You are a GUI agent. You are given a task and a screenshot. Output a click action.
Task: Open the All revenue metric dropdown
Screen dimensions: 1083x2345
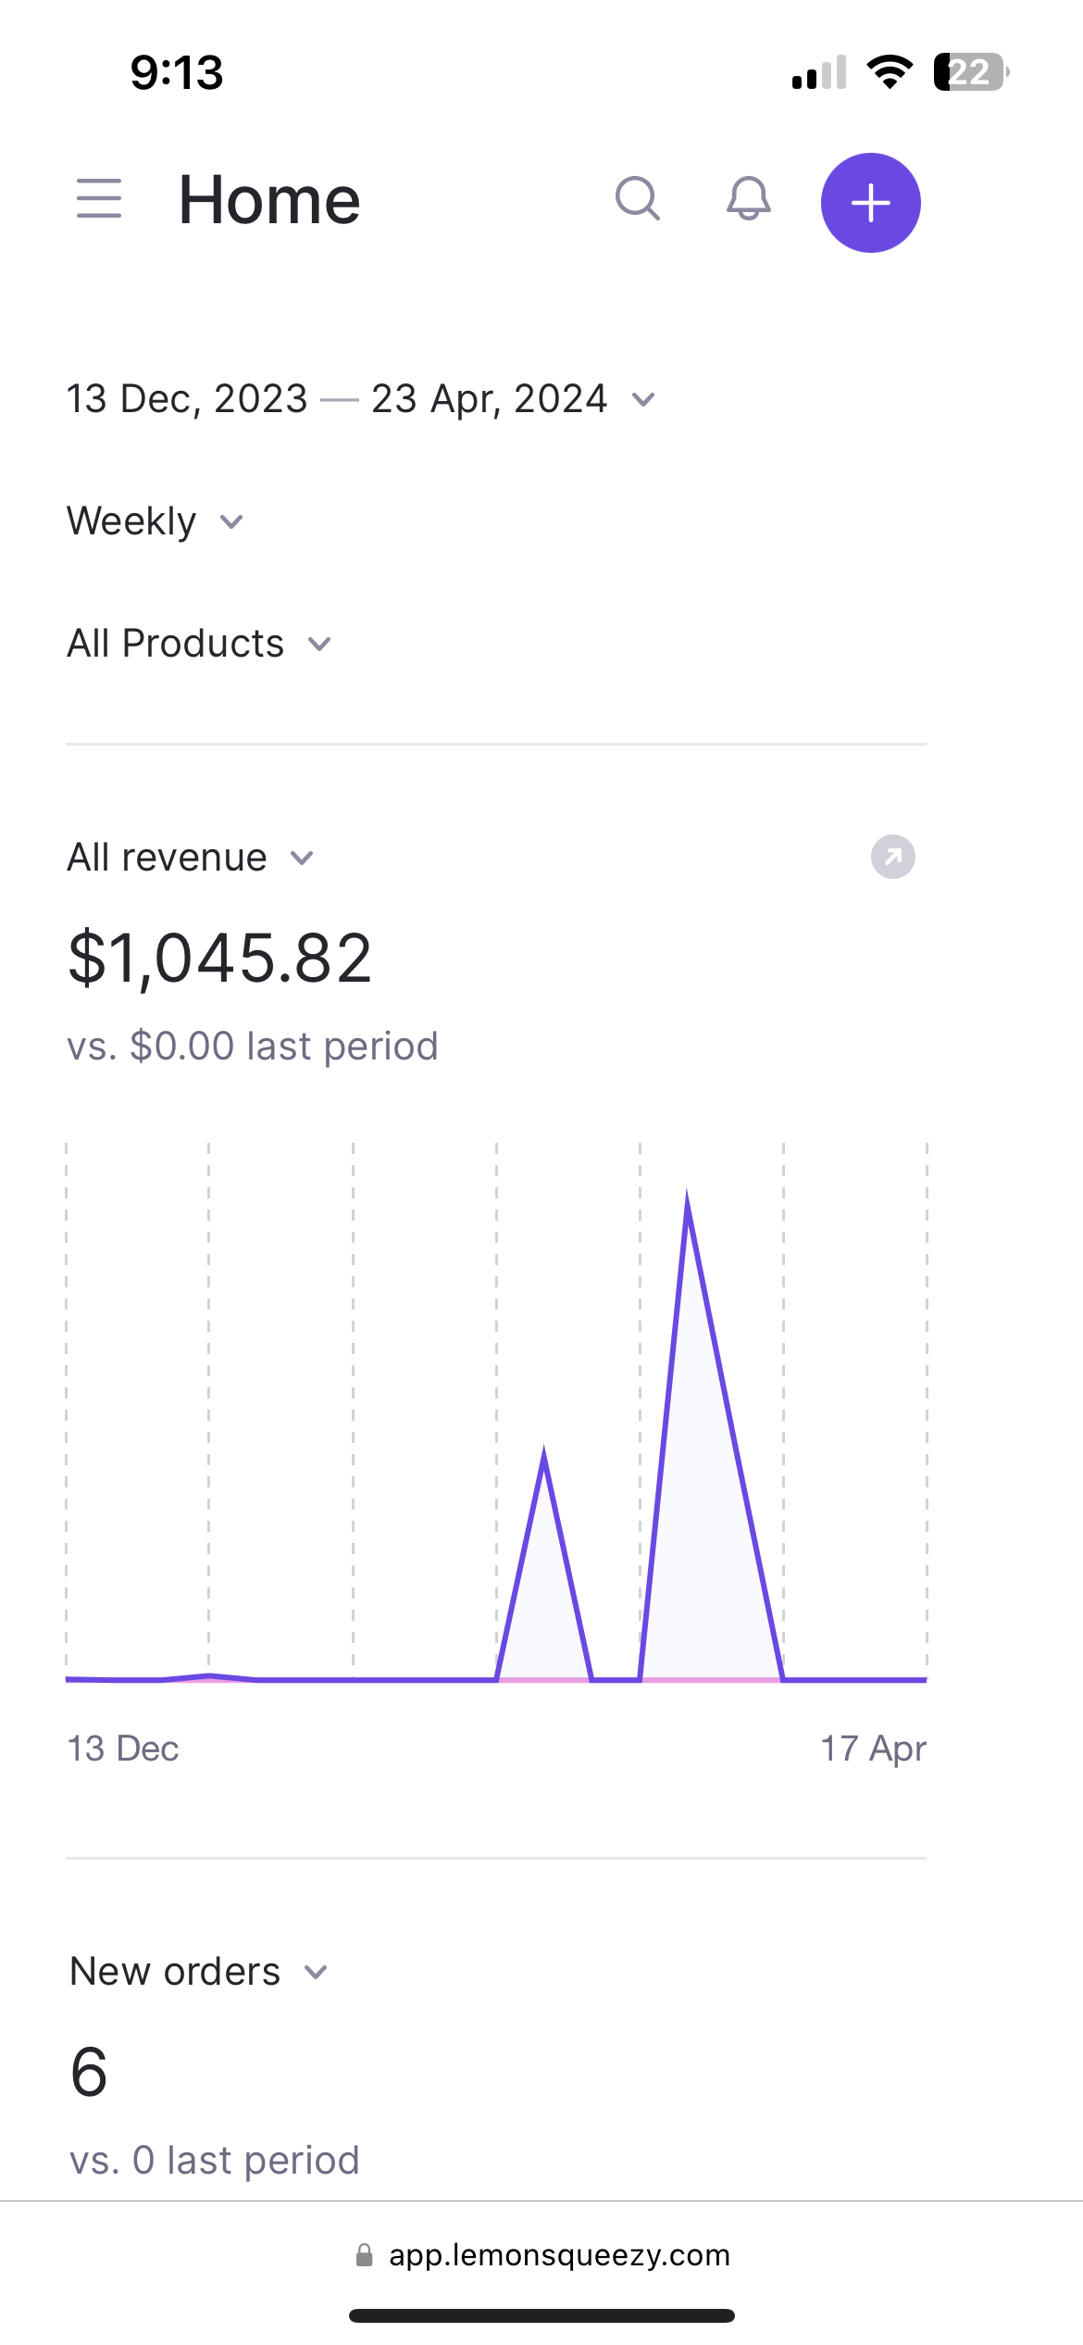tap(191, 858)
